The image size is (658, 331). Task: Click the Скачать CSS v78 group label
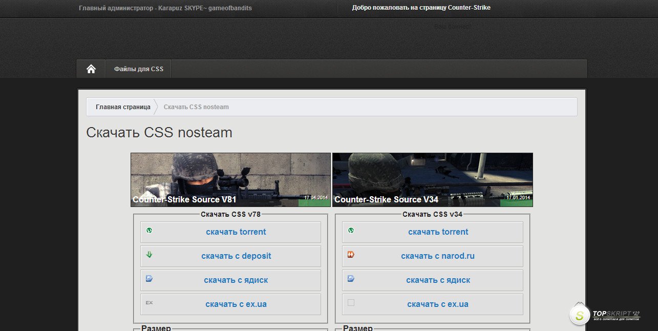coord(231,214)
